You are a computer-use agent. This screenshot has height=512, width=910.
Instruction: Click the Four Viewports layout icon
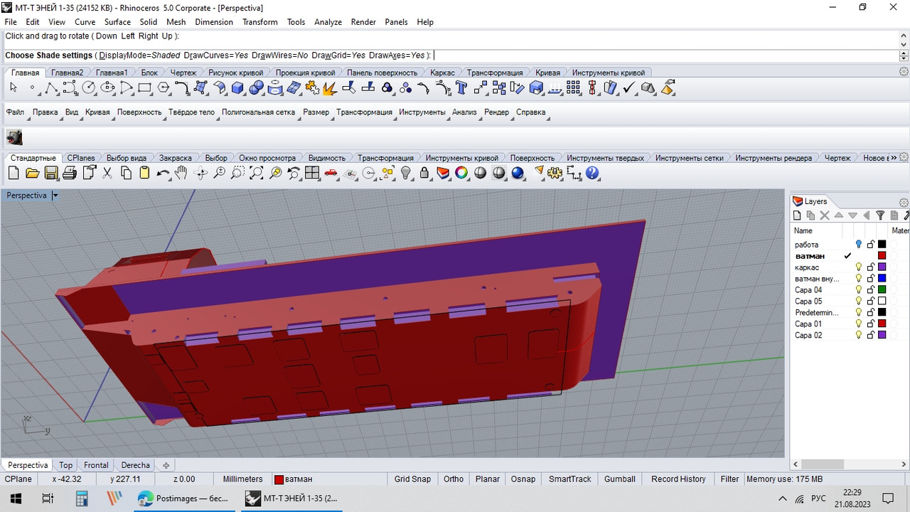click(x=312, y=173)
